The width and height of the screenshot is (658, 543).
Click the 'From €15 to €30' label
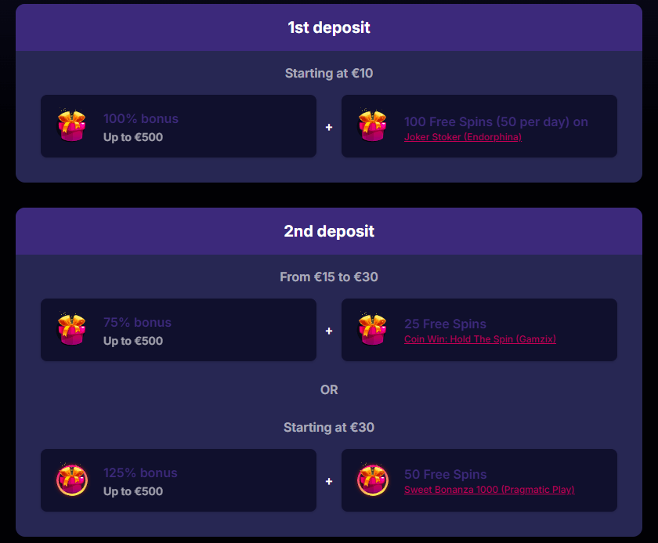tap(329, 277)
